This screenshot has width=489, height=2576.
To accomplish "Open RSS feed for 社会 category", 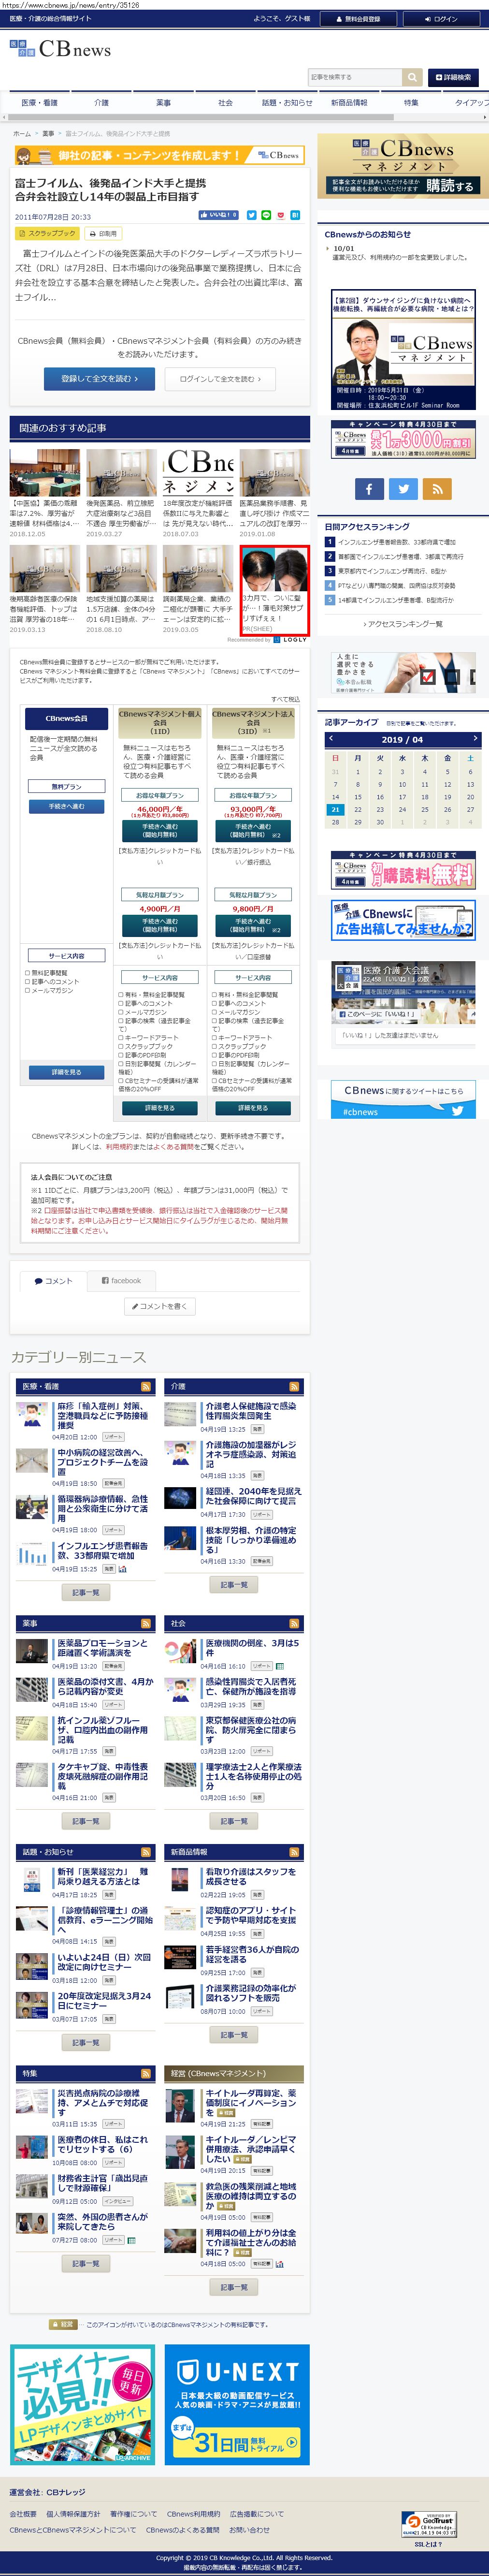I will coord(294,1623).
